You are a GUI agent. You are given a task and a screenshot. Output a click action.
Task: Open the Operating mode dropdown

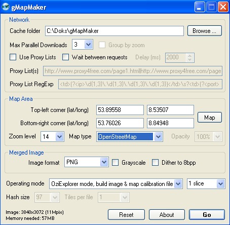coord(178,184)
